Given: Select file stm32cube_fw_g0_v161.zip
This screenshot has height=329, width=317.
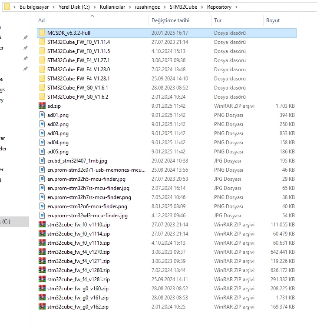Looking at the screenshot, I should pyautogui.click(x=78, y=298).
